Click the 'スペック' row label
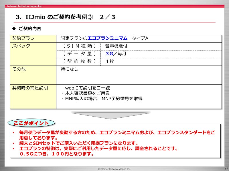The width and height of the screenshot is (229, 171). click(x=21, y=46)
